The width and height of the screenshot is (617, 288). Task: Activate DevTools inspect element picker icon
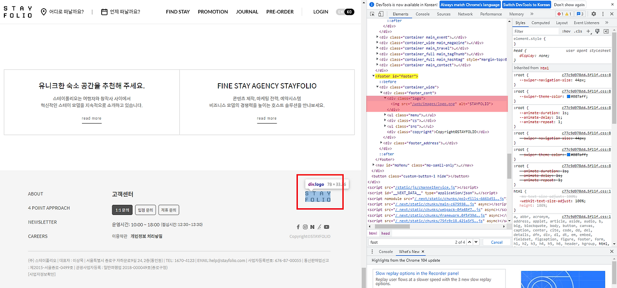pos(373,14)
